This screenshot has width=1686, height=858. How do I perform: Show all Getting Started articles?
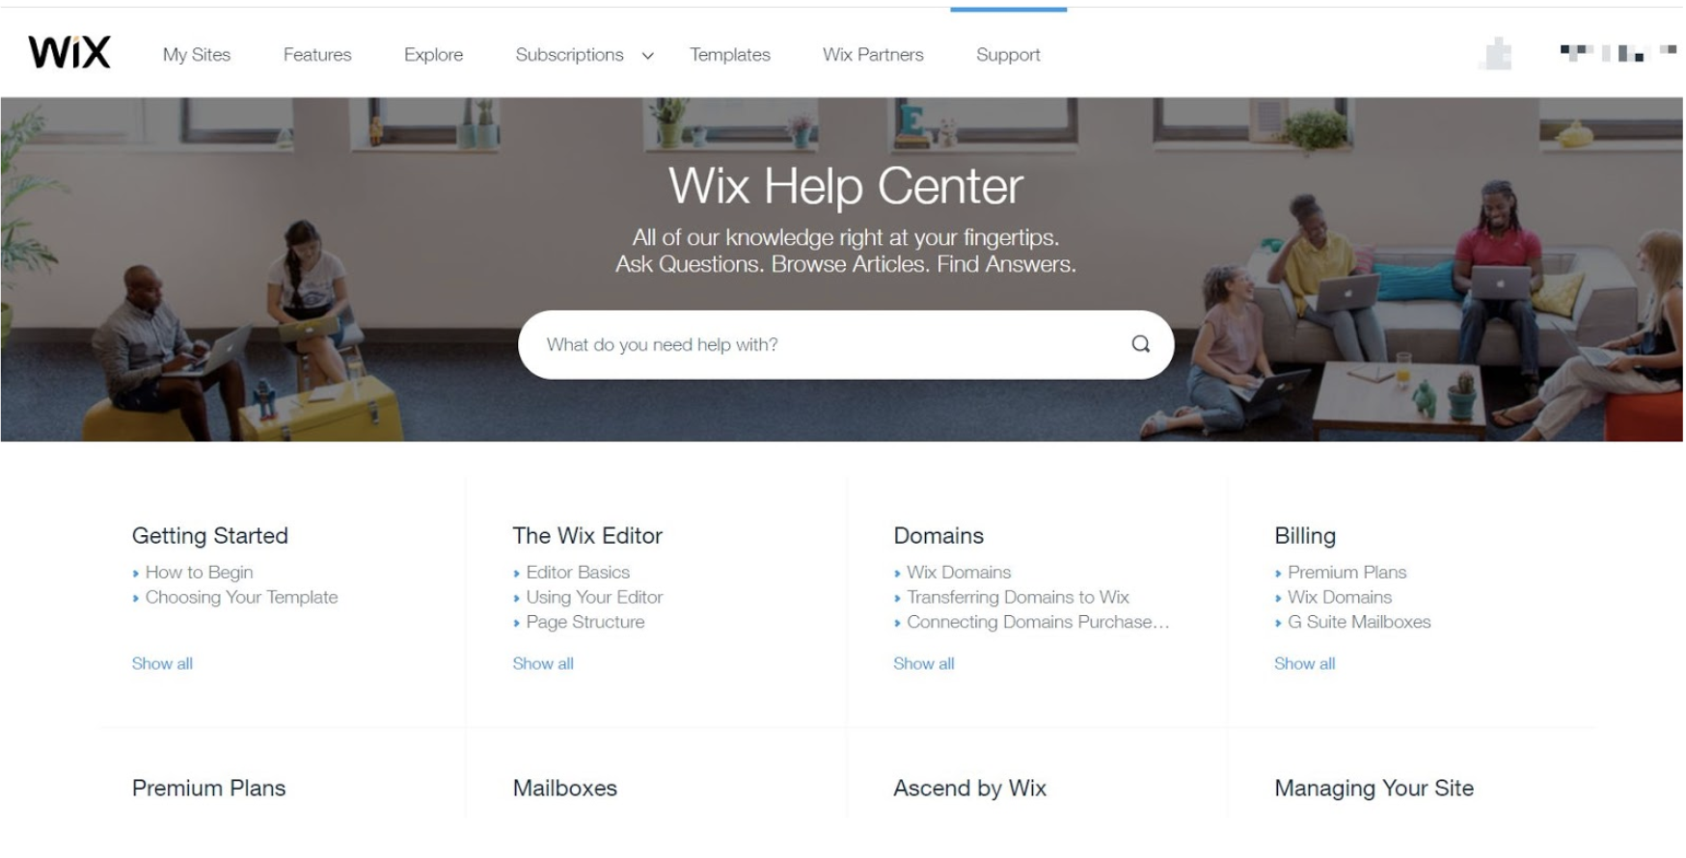[162, 663]
